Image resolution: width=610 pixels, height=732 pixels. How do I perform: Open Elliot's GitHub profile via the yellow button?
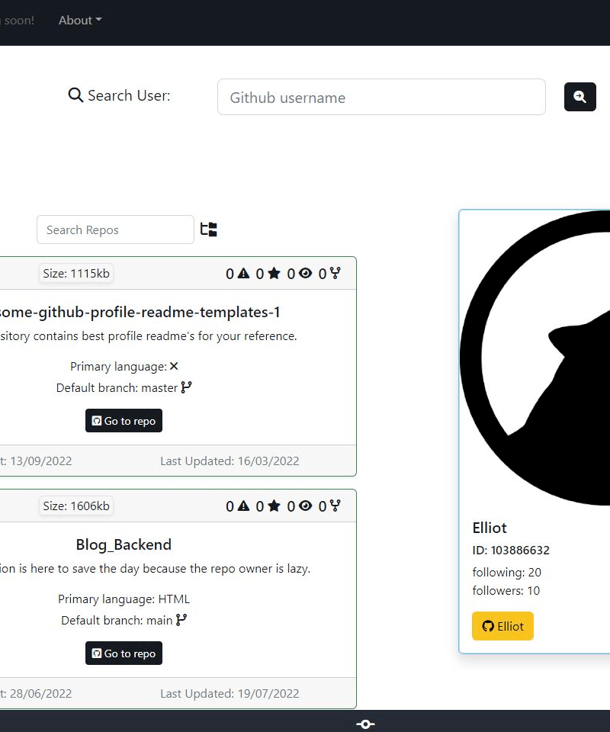coord(502,626)
